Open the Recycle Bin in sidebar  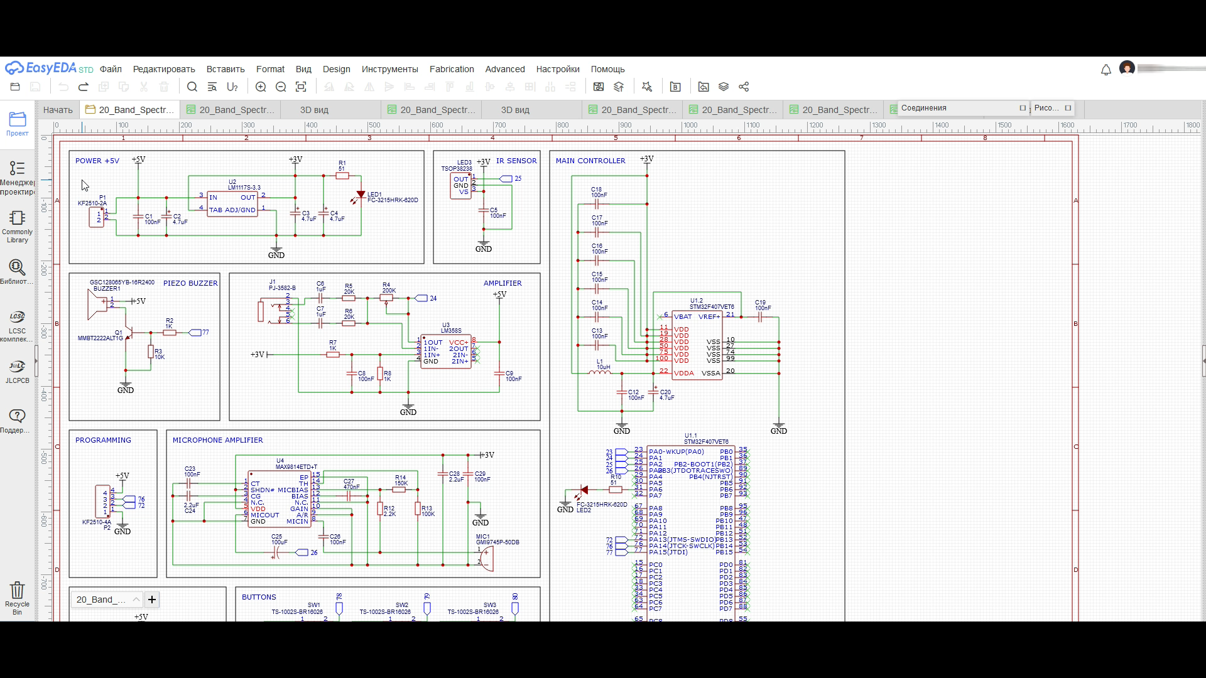(x=17, y=598)
